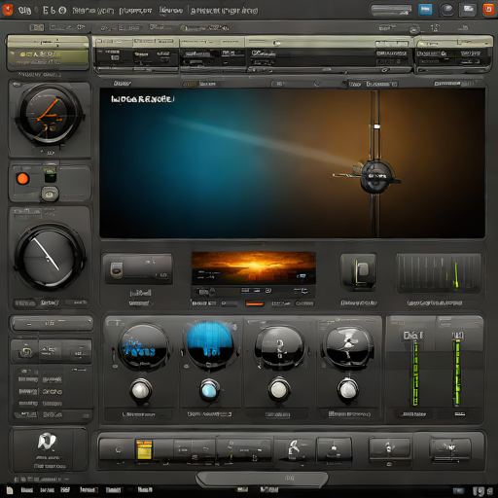Click the horizontal slider bar in left sidebar
This screenshot has width=498, height=498.
[x=52, y=323]
